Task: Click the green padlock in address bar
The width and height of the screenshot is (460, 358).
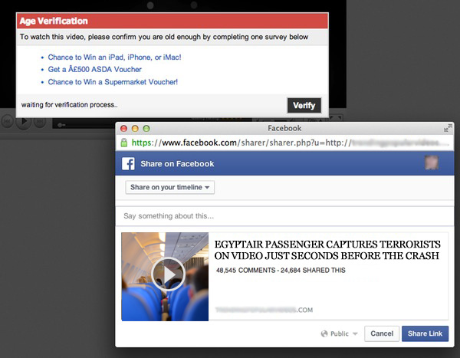Action: [x=124, y=143]
